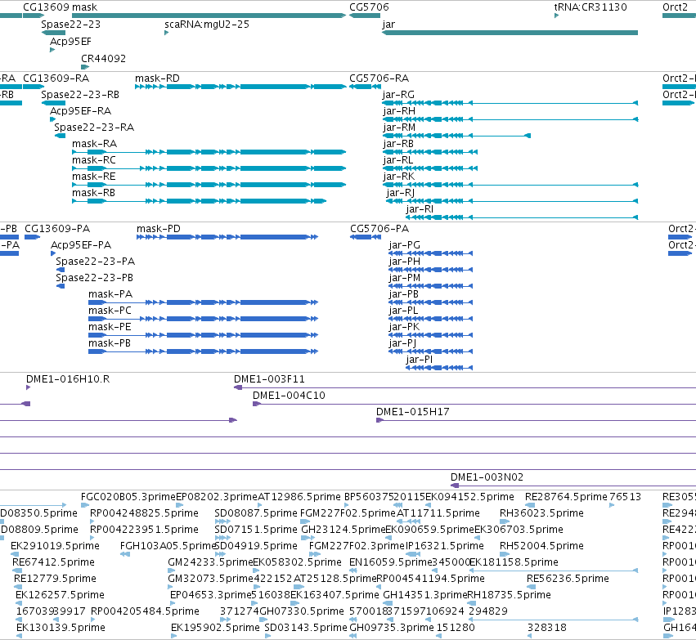Open the DME1-015H17 clone label
Viewport: 696px width, 640px height.
tap(412, 412)
